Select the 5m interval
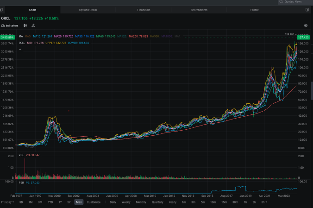Viewport: 313px width, 208px height. pyautogui.click(x=203, y=202)
